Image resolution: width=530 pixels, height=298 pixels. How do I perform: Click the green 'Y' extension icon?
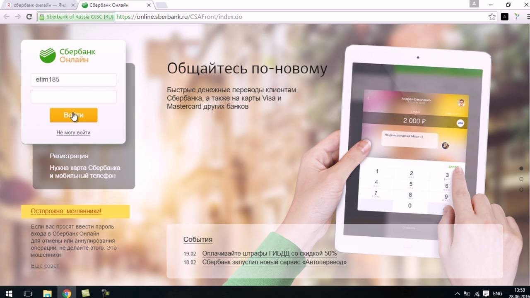click(517, 17)
